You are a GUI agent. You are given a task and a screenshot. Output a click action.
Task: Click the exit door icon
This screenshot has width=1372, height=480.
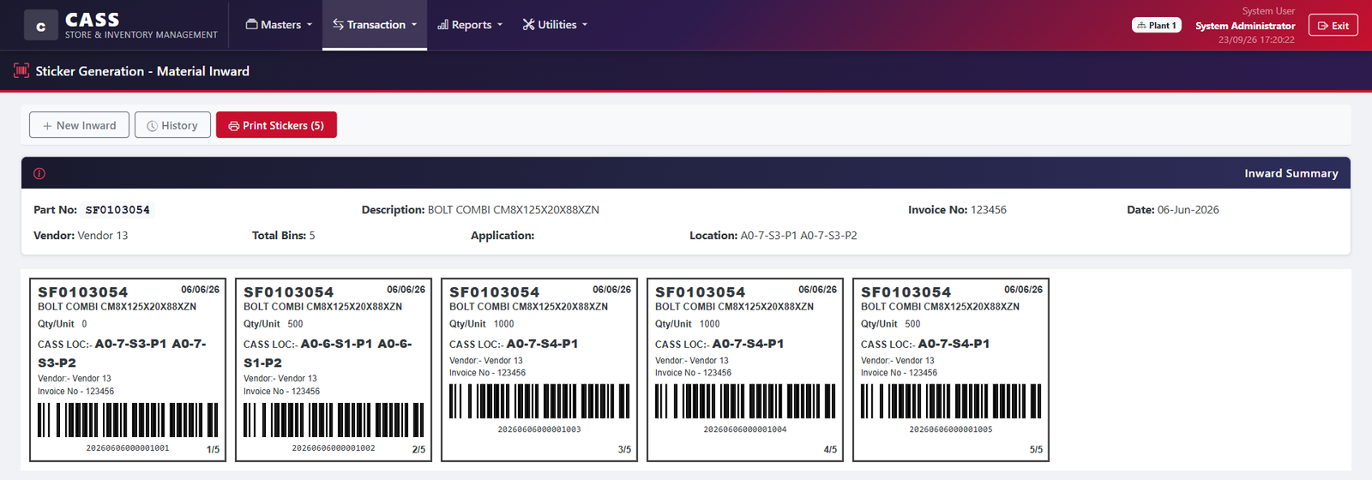tap(1323, 26)
